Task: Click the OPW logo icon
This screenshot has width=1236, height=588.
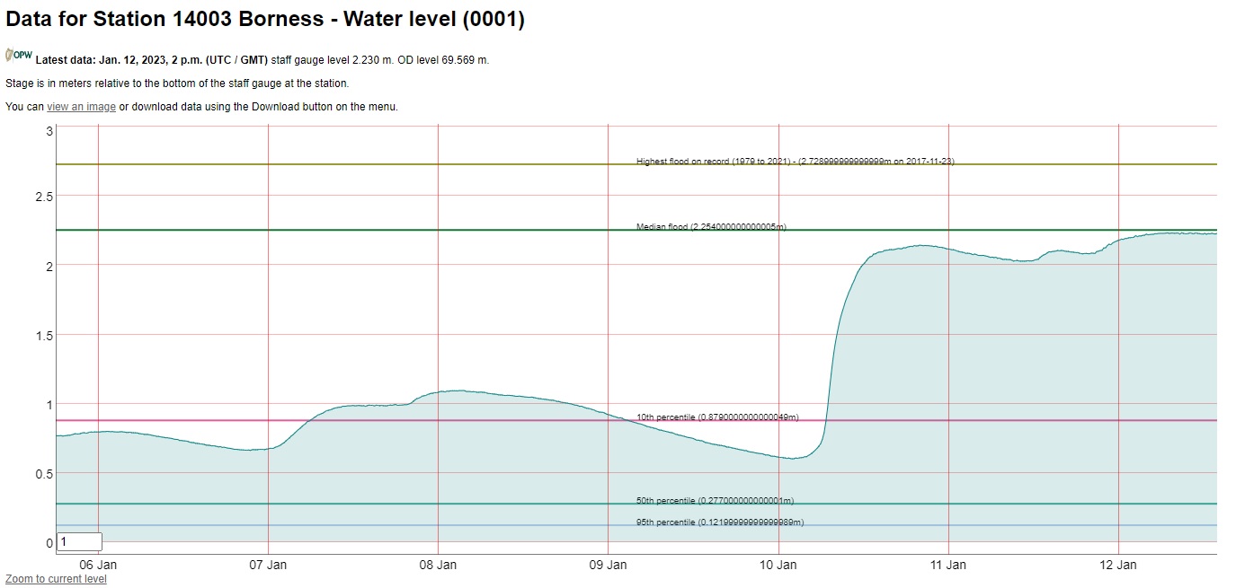Action: coord(19,56)
